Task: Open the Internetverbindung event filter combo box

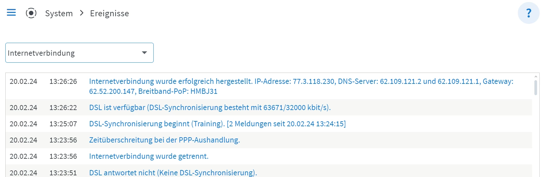Action: (73, 53)
